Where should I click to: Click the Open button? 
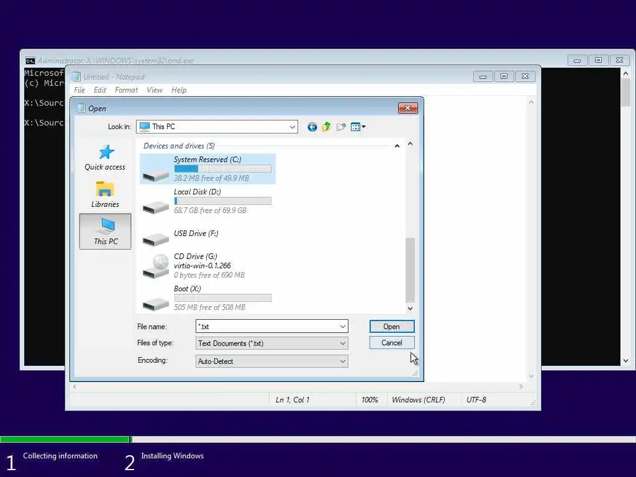tap(392, 327)
